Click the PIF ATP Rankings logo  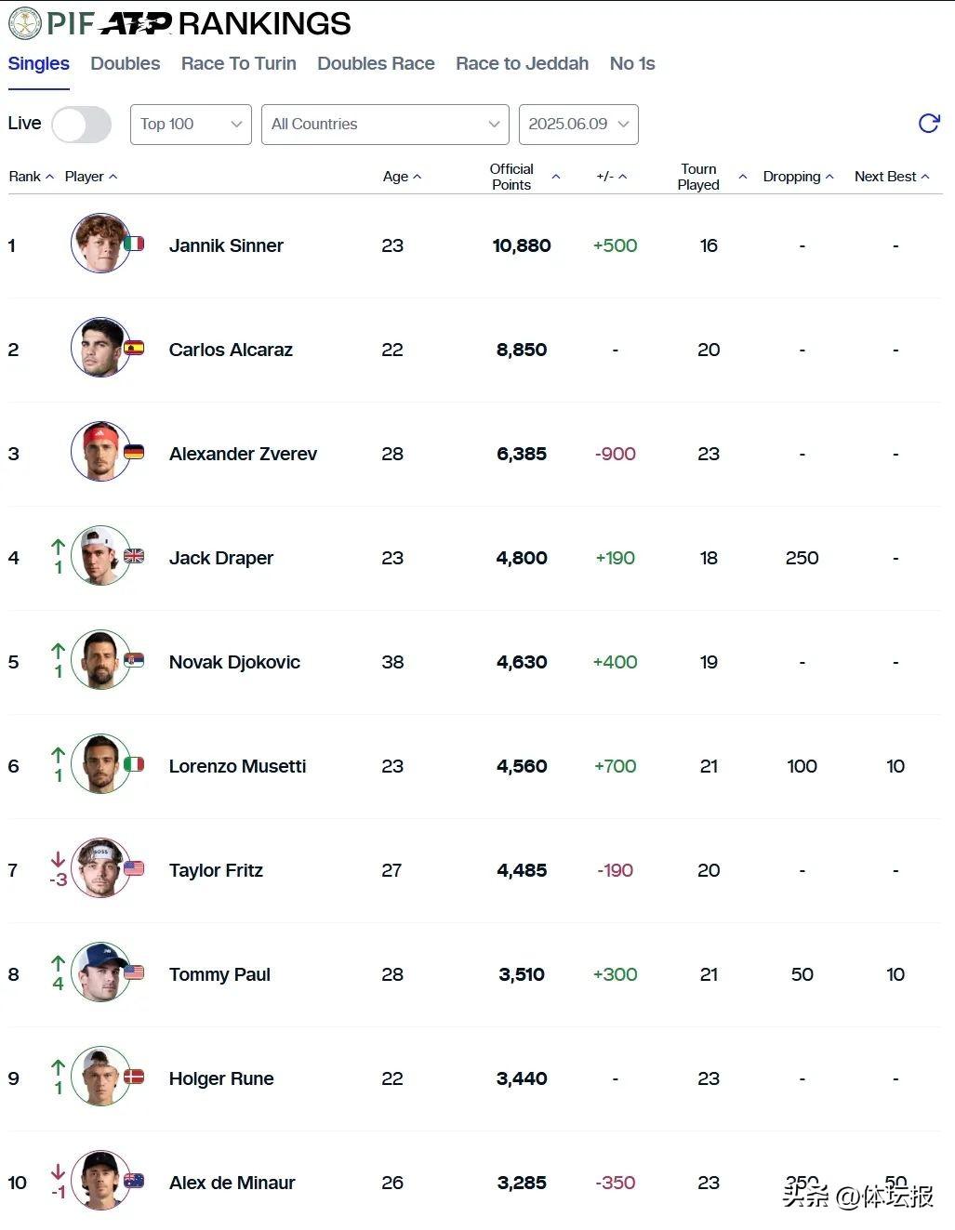click(179, 23)
